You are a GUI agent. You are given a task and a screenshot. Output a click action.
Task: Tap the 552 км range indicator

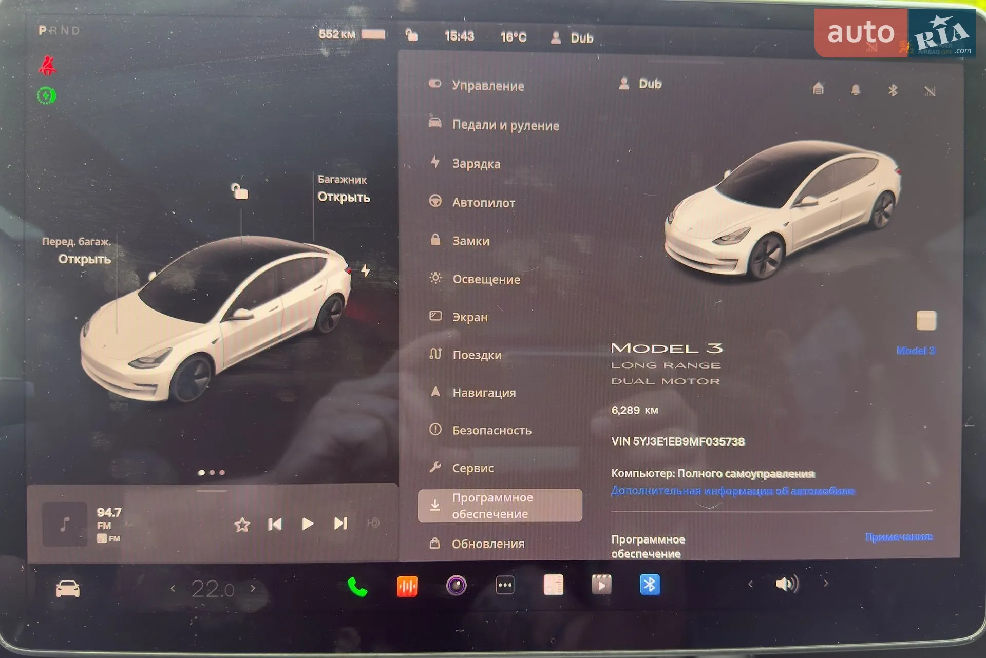(336, 34)
